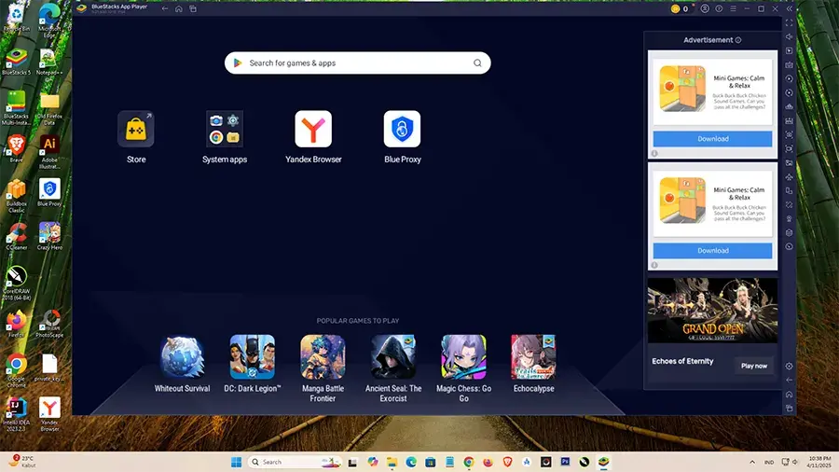Screen dimensions: 839x472
Task: Open the account profile icon
Action: click(706, 8)
